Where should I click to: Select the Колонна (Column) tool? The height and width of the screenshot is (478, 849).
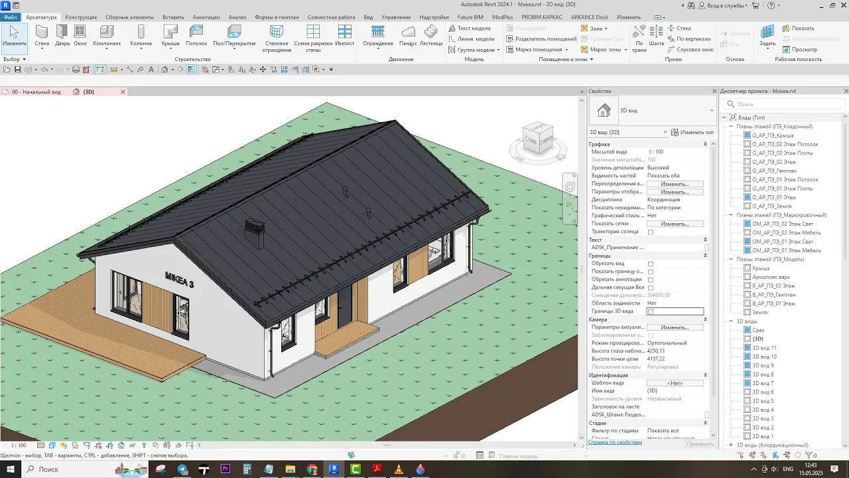point(141,36)
